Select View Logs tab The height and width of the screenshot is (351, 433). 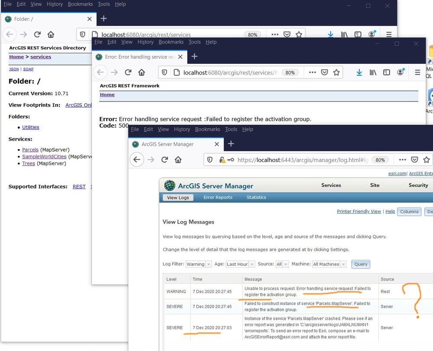[178, 198]
